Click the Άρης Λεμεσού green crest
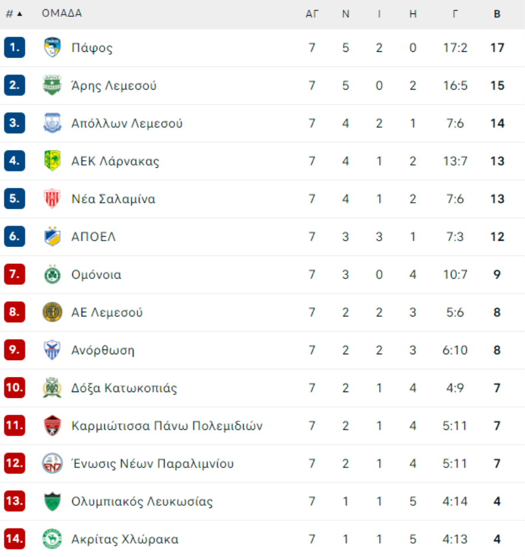Image resolution: width=525 pixels, height=557 pixels. pyautogui.click(x=52, y=85)
